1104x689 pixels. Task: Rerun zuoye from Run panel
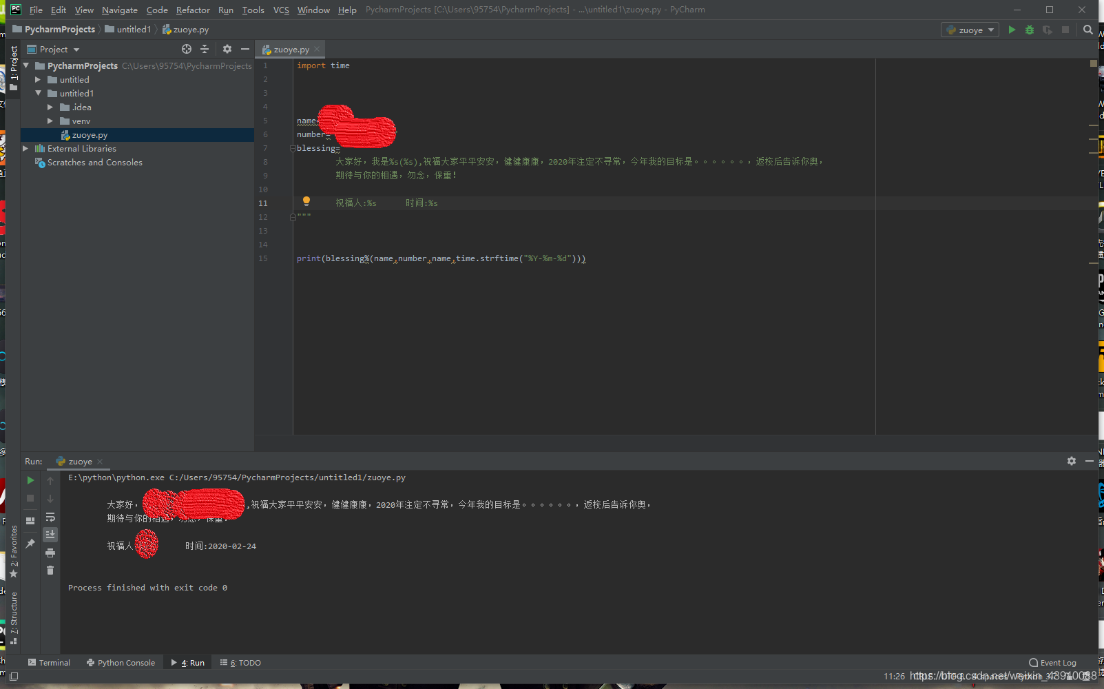(30, 480)
